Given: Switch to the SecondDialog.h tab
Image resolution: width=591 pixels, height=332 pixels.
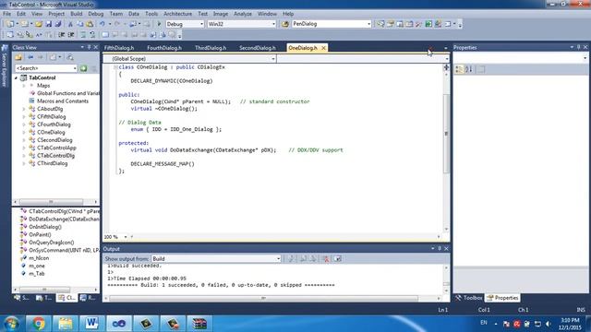Looking at the screenshot, I should click(258, 48).
